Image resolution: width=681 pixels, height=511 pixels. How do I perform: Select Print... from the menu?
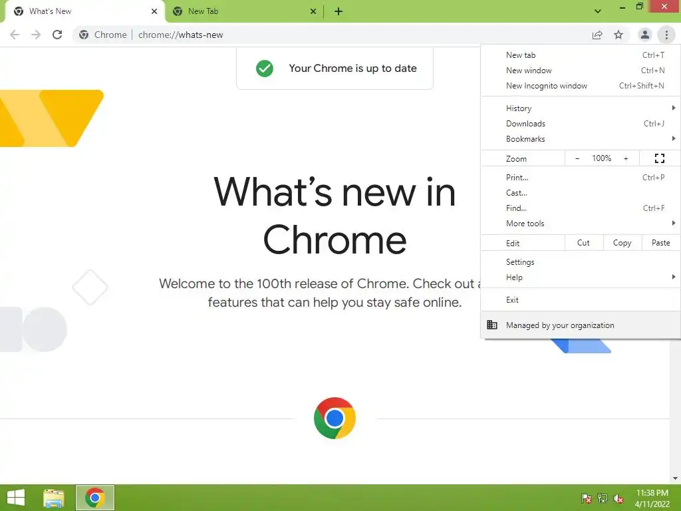581,177
